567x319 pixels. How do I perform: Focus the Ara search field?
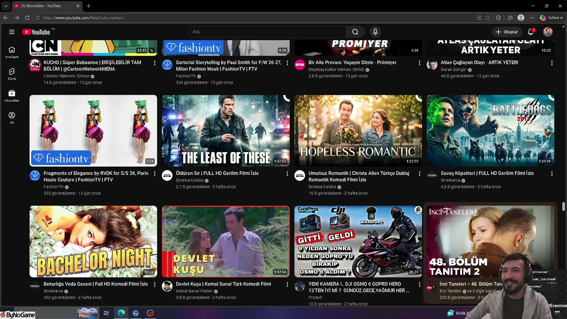point(267,32)
